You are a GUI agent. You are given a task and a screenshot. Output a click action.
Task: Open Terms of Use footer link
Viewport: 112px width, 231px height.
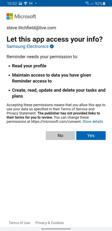pos(19,223)
